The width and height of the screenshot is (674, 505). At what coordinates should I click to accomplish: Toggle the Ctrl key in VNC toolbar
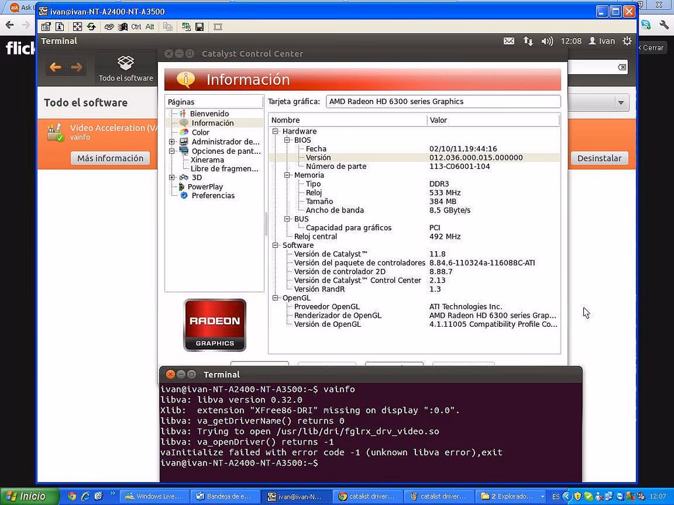point(136,26)
